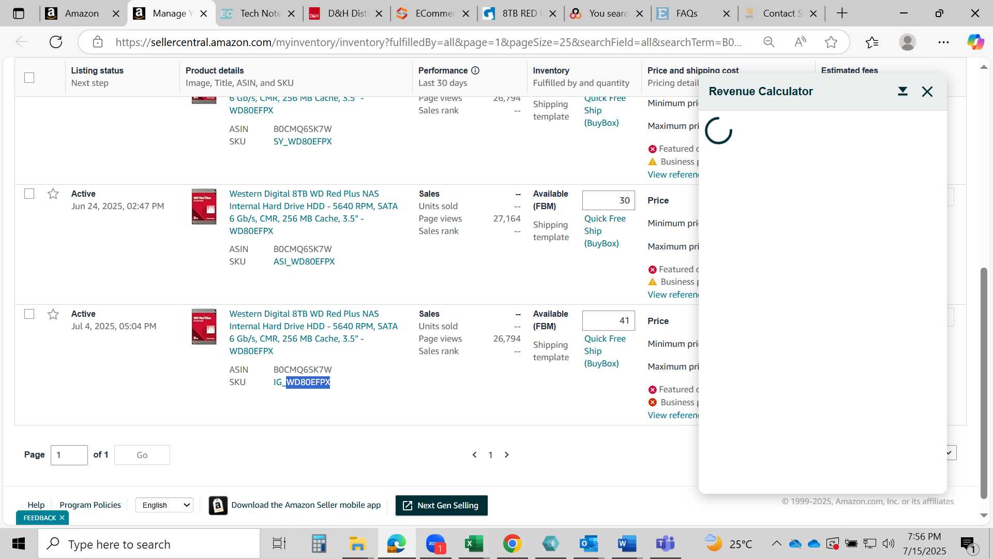993x559 pixels.
Task: Click the Page number input
Action: 69,455
